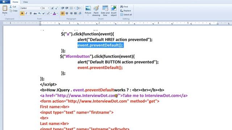Toggle italic formatting
Viewport: 232px width, 130px height.
pyautogui.click(x=26, y=13)
